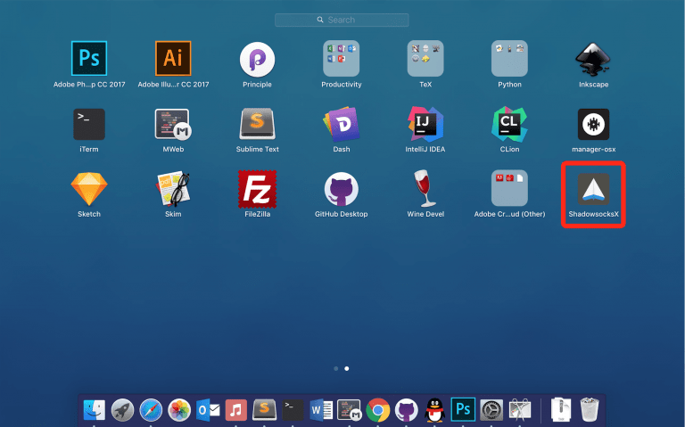This screenshot has width=685, height=427.
Task: Open System Preferences gear in Dock
Action: pos(491,410)
